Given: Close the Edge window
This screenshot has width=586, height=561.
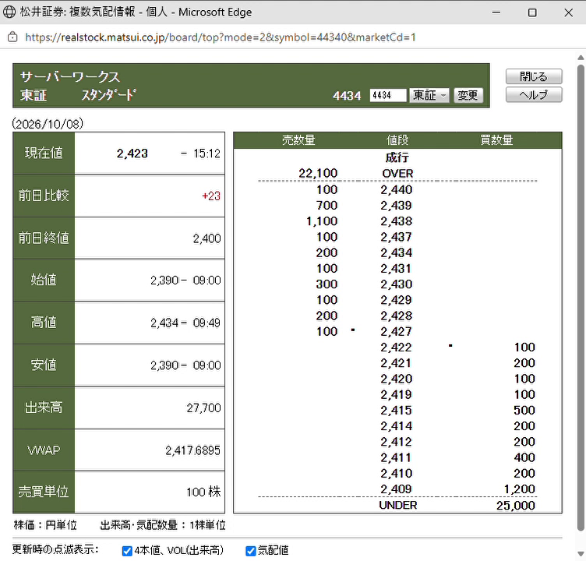Looking at the screenshot, I should [568, 12].
